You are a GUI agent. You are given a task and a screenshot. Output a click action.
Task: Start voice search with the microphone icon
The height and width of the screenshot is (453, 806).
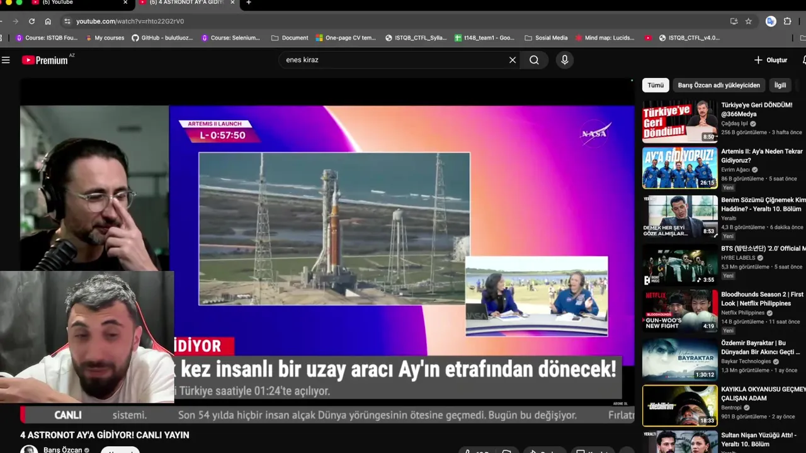[x=564, y=60]
